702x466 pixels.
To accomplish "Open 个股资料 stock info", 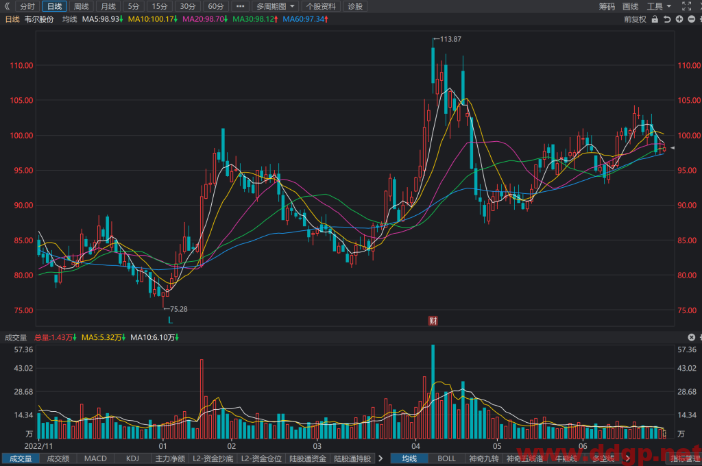I will (x=321, y=6).
